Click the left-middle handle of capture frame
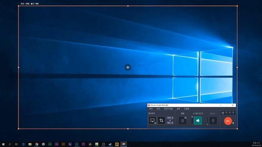The width and height of the screenshot is (262, 147). tap(18, 67)
